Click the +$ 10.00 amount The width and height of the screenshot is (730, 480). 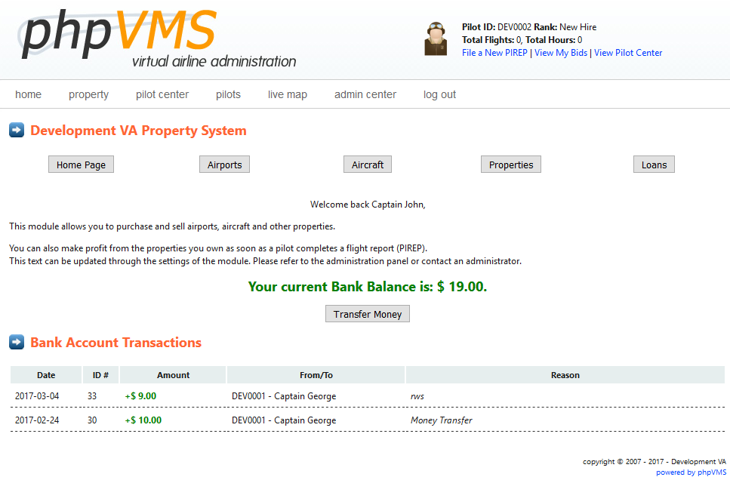[x=143, y=420]
